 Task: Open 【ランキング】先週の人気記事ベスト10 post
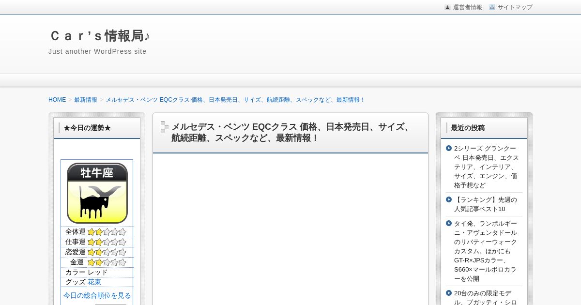pyautogui.click(x=486, y=204)
